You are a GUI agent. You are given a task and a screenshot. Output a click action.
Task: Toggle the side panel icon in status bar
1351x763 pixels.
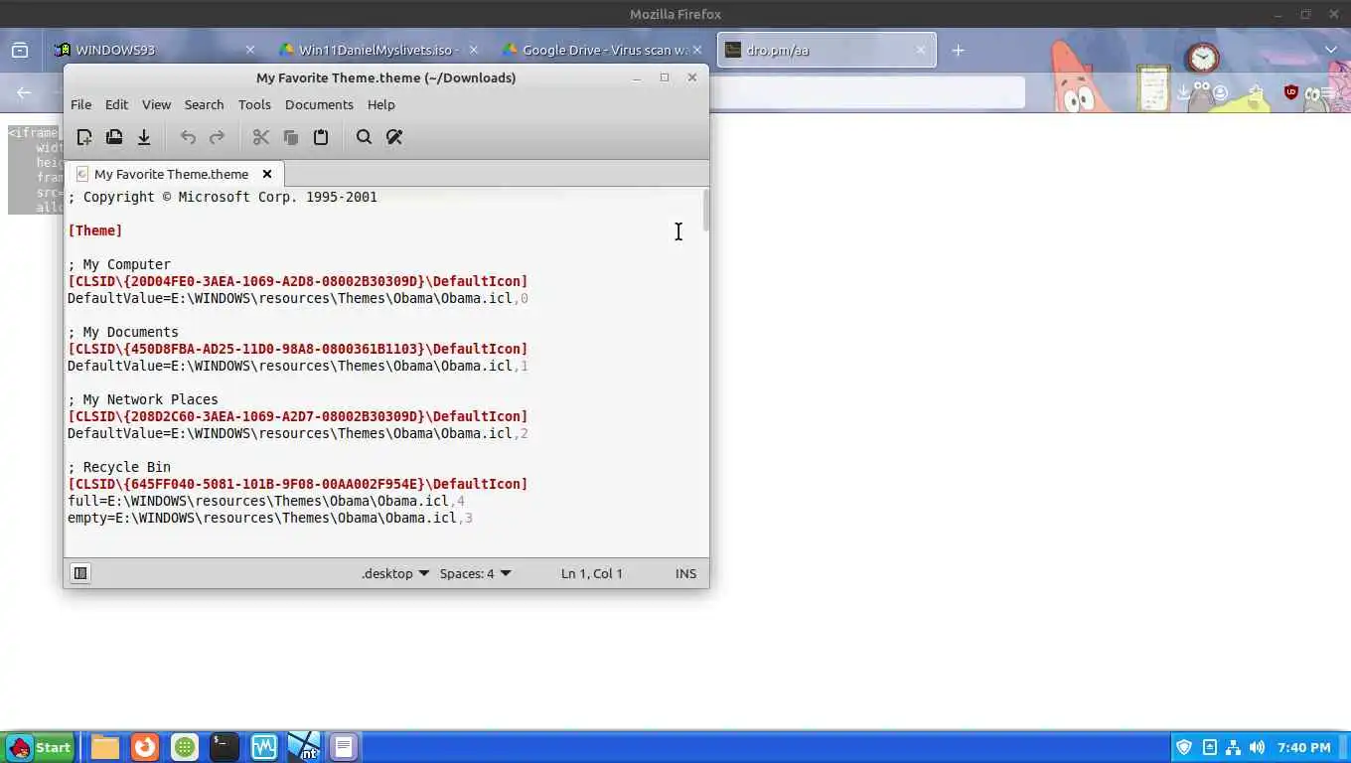[80, 573]
